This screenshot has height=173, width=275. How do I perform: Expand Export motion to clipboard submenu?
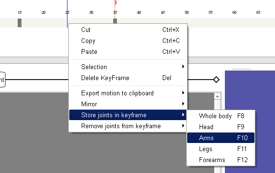[x=128, y=93]
